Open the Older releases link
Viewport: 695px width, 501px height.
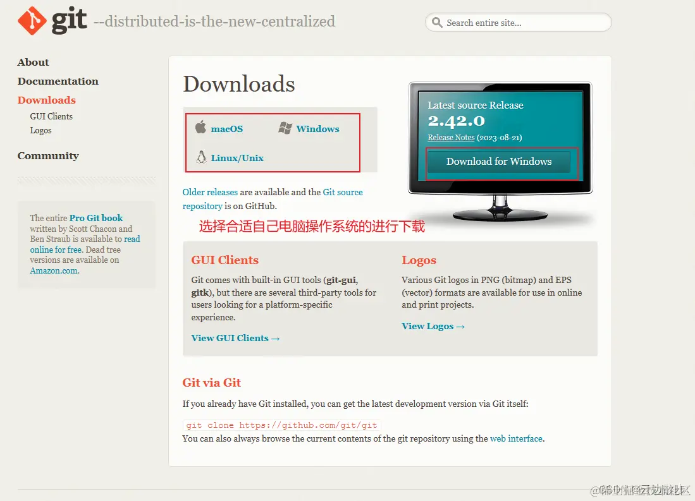pyautogui.click(x=210, y=192)
